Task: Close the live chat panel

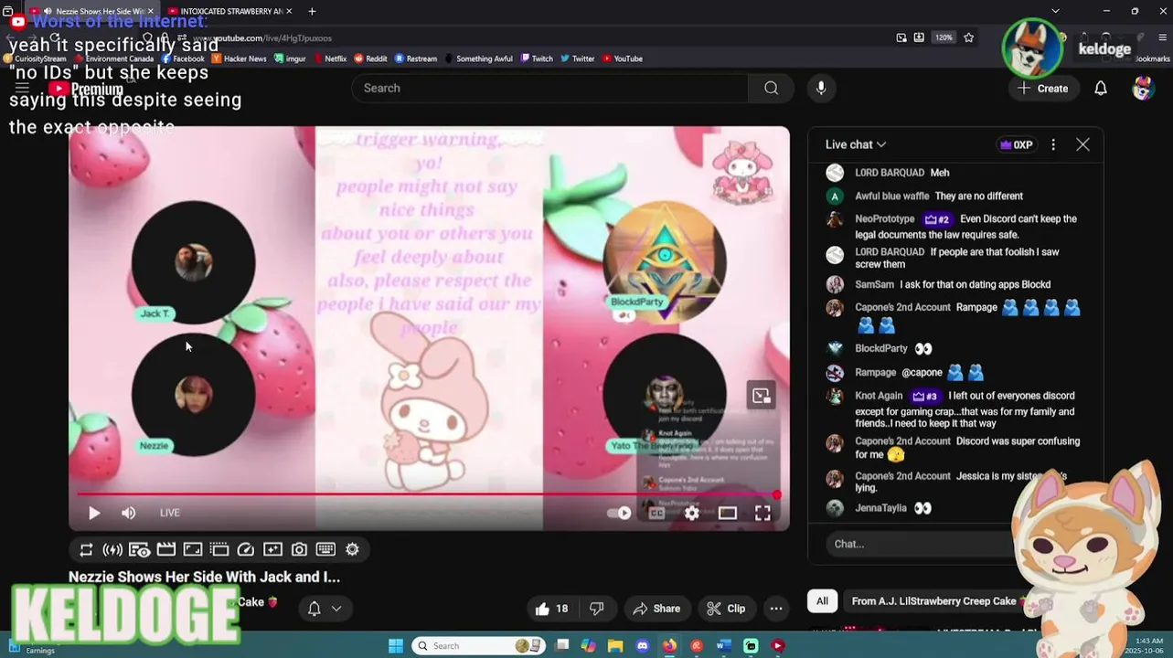Action: click(1082, 144)
